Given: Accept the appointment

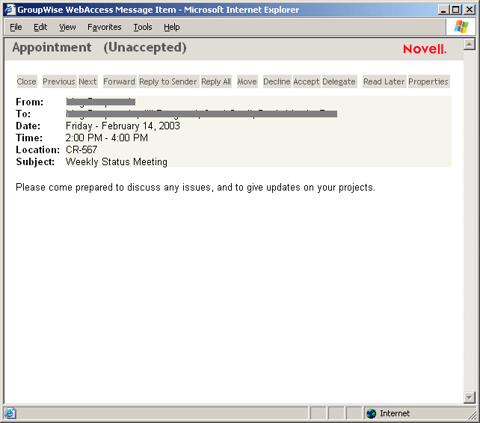Looking at the screenshot, I should [x=307, y=81].
